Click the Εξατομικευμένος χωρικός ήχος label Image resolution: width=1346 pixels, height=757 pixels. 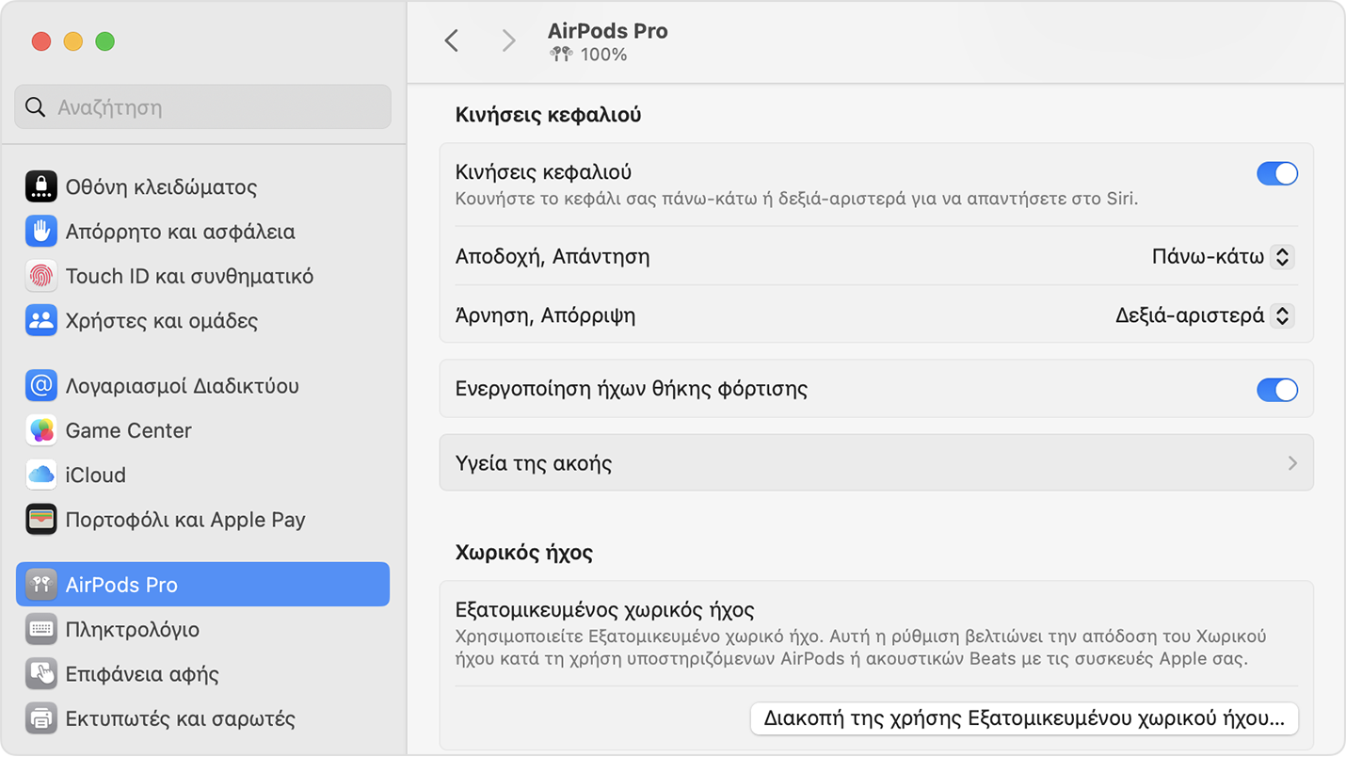tap(604, 610)
